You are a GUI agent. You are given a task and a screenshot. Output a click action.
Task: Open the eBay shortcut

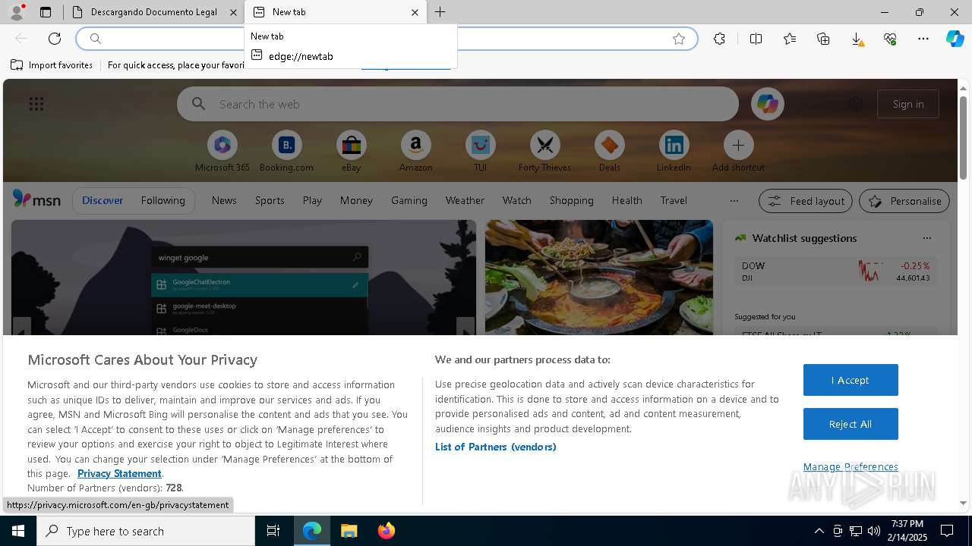point(351,152)
